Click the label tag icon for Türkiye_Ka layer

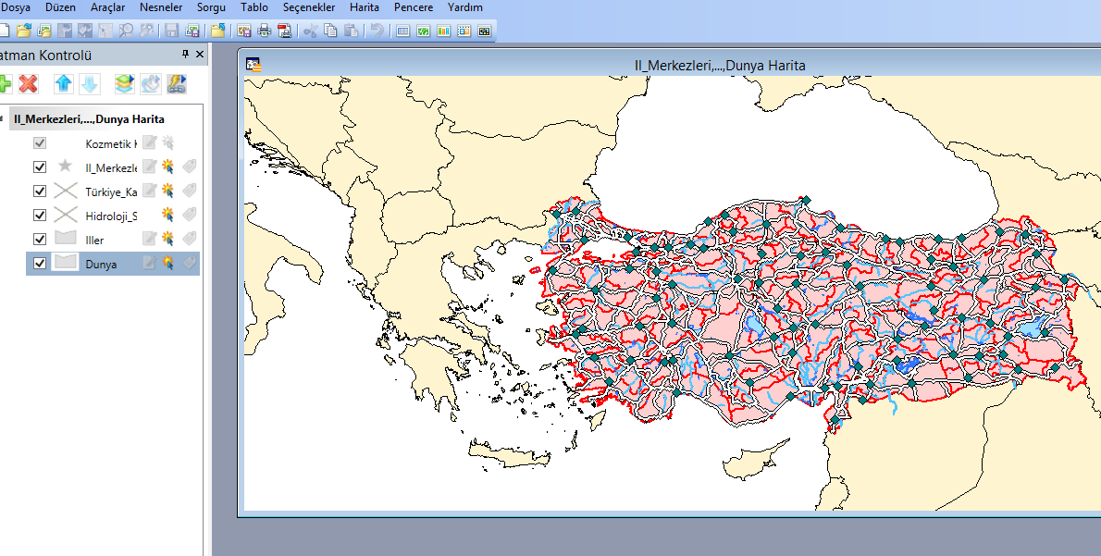click(x=189, y=191)
